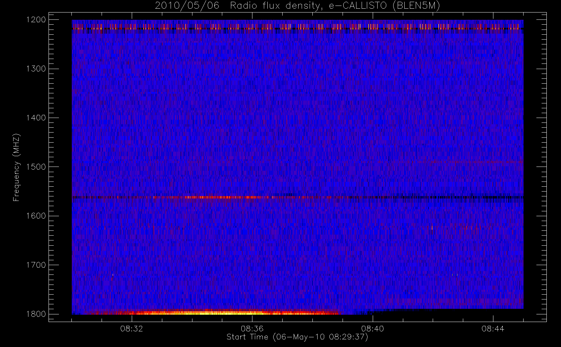Click the 1200 frequency tick label

(x=36, y=20)
